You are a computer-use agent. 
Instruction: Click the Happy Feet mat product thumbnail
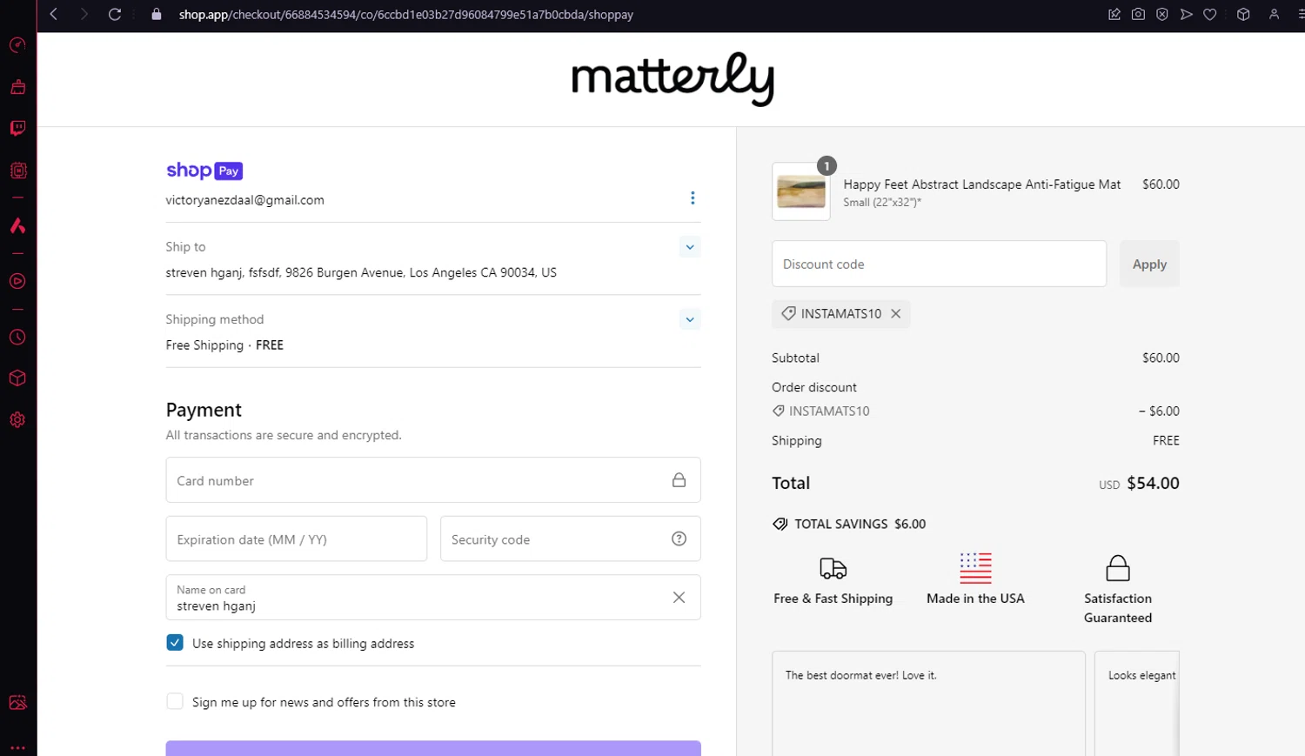pyautogui.click(x=801, y=191)
